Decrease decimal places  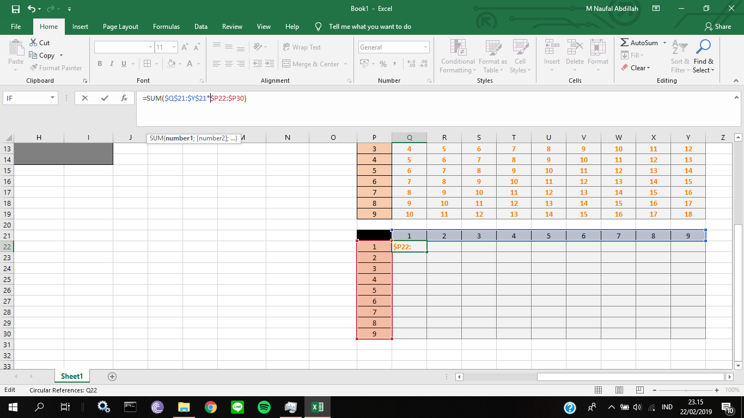click(x=423, y=64)
